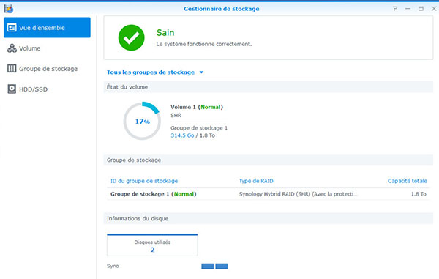Click the Groupe de stockage sidebar icon
The image size is (439, 279).
click(x=12, y=69)
